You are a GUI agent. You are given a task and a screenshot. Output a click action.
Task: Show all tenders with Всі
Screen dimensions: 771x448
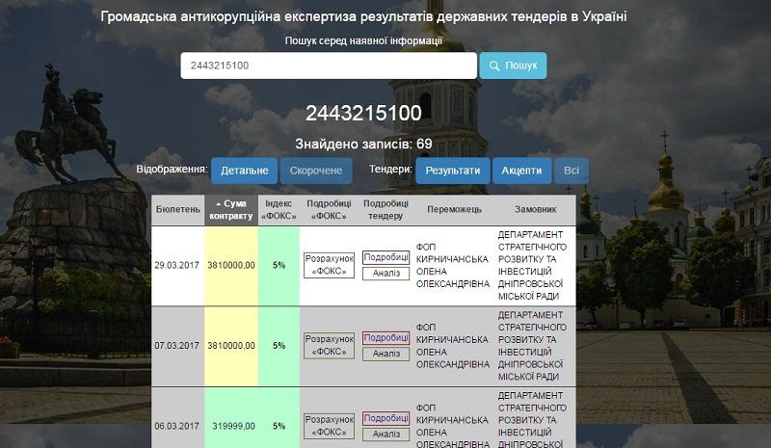[x=572, y=171]
